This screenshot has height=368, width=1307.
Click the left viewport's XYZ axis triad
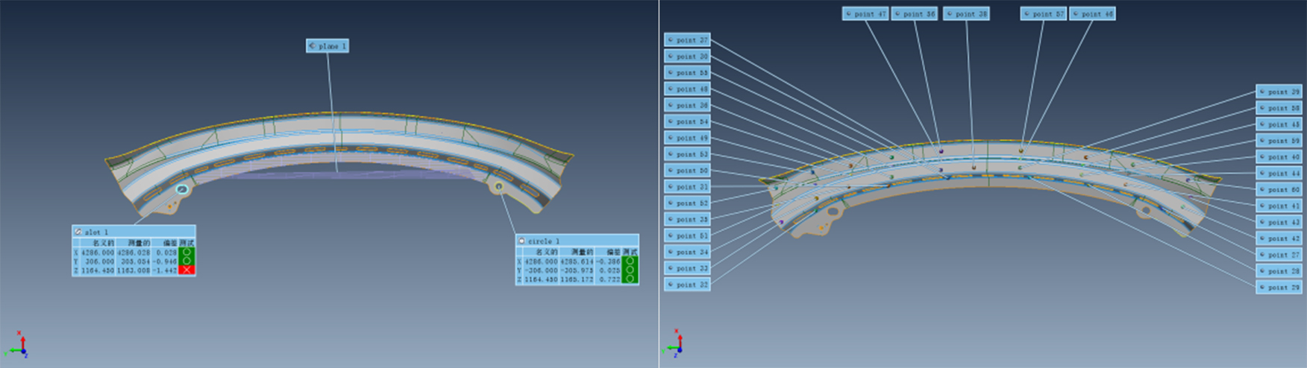pos(19,346)
